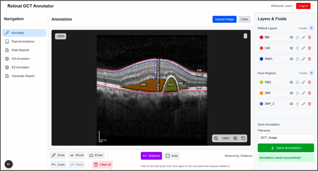Delete the BM layer via trash icon
Viewport: 318px width, 171px height.
[309, 37]
